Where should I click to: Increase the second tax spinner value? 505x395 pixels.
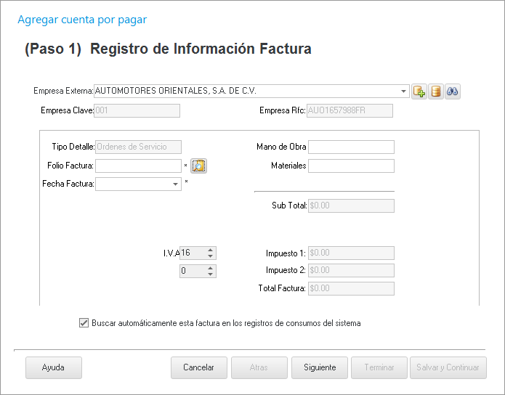coord(211,268)
